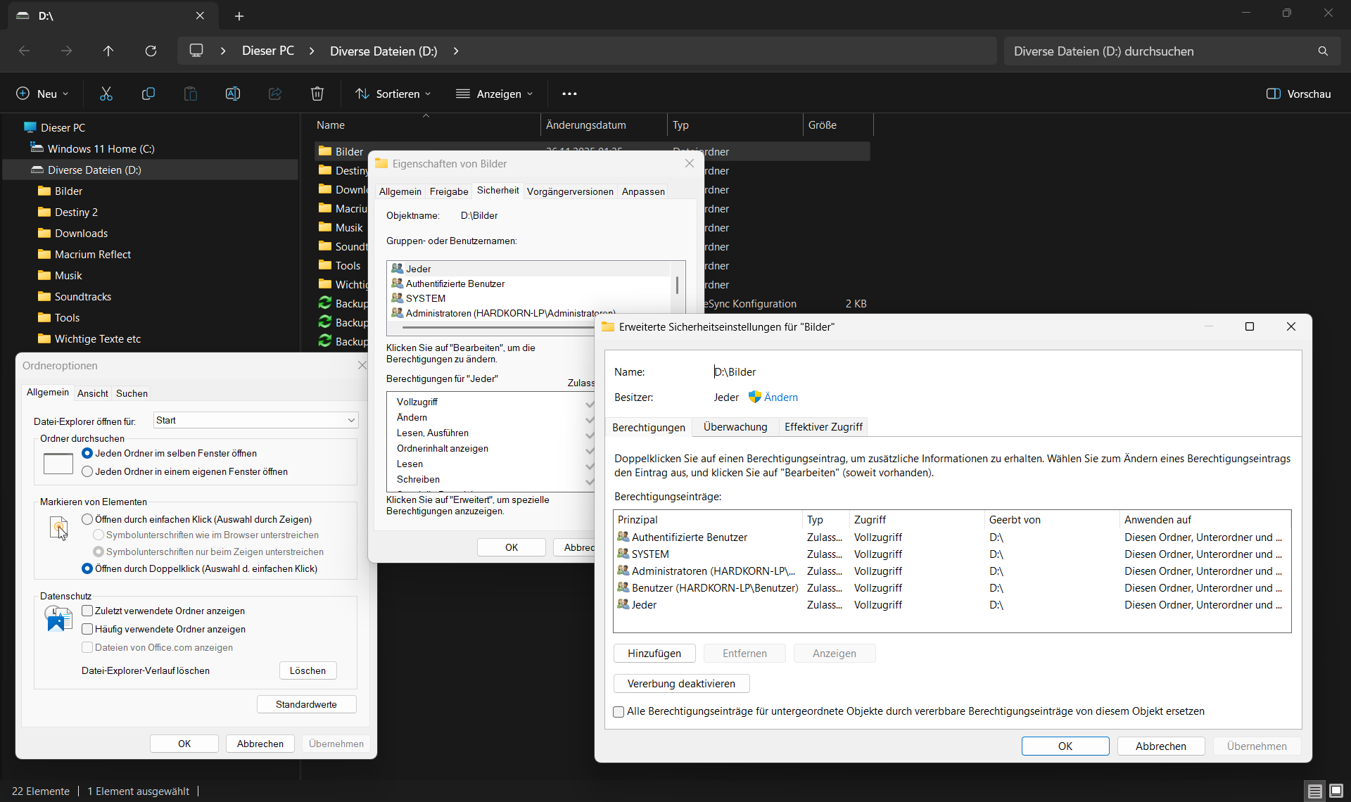1351x802 pixels.
Task: Open the Anzeigen view dropdown
Action: click(x=495, y=94)
